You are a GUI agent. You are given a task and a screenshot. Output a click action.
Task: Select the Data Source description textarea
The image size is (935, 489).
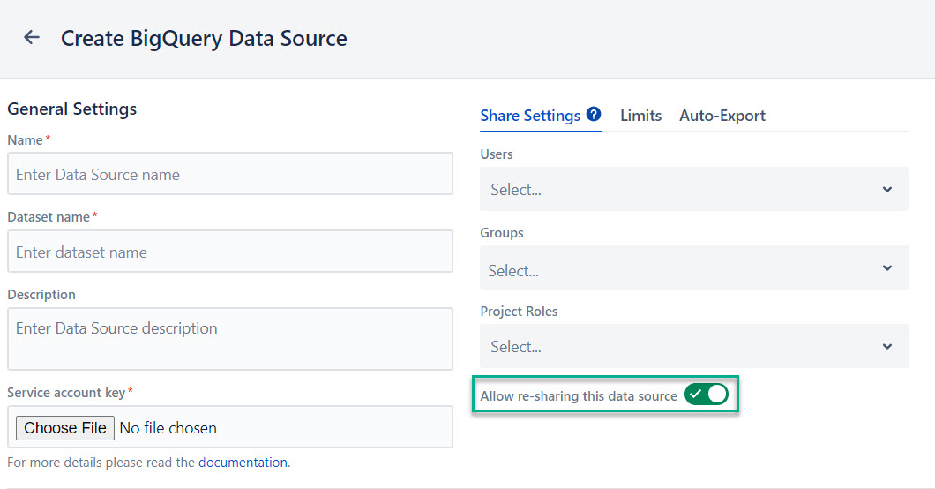[x=229, y=339]
